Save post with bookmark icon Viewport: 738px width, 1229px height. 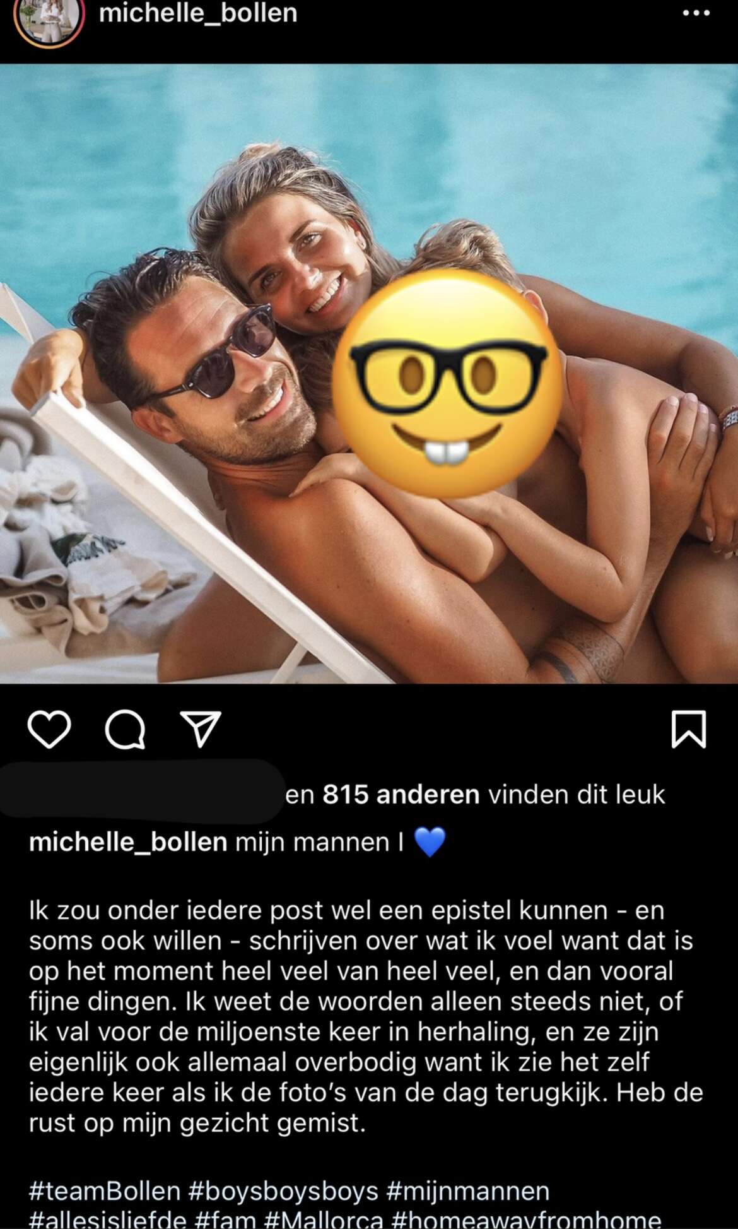tap(689, 729)
